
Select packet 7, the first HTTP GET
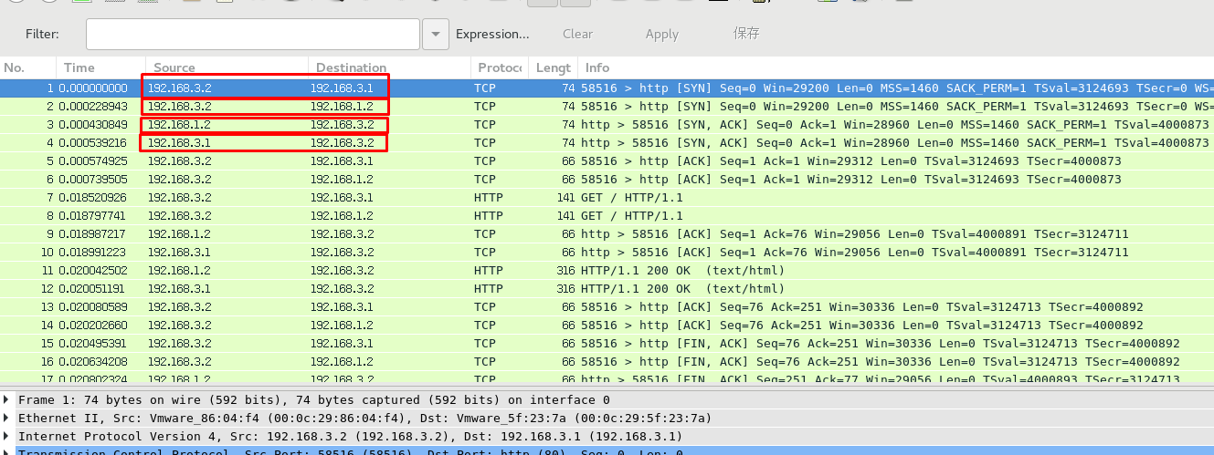point(365,198)
